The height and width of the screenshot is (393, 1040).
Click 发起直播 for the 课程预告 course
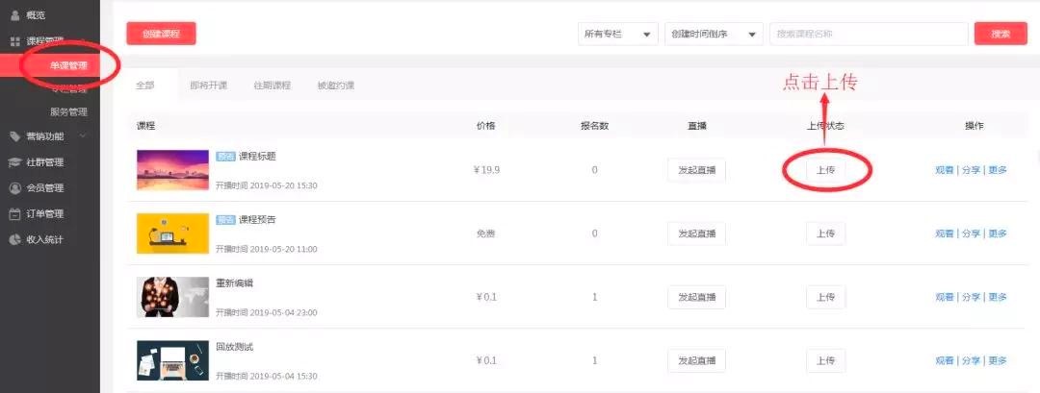696,233
